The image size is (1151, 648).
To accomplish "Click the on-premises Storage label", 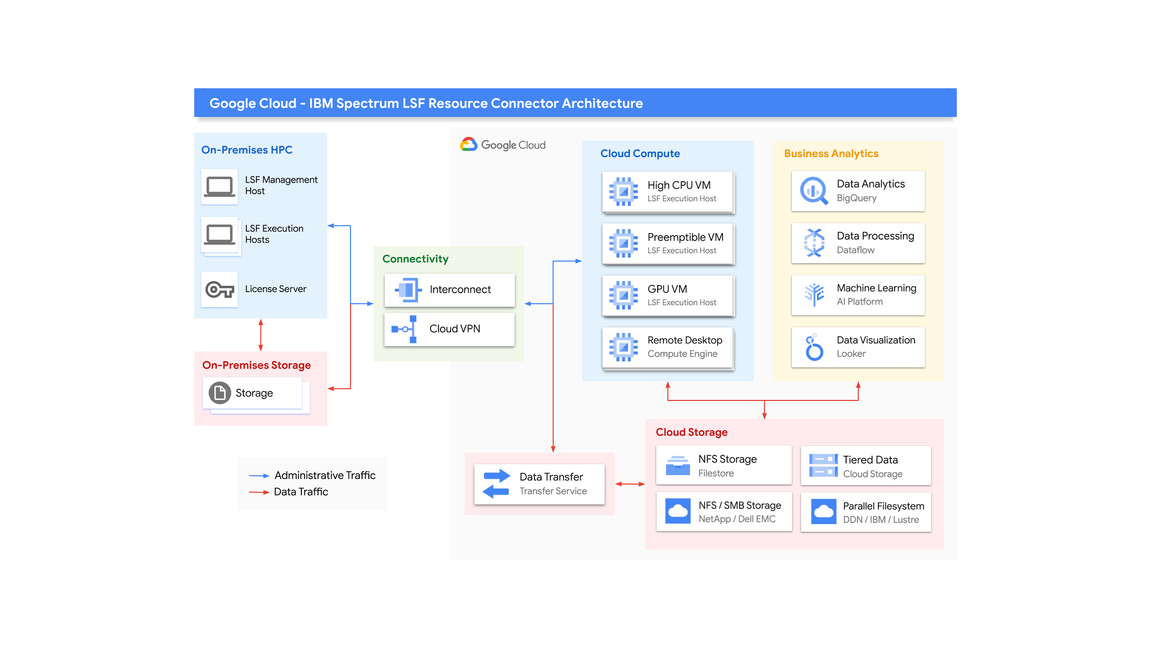I will [254, 393].
